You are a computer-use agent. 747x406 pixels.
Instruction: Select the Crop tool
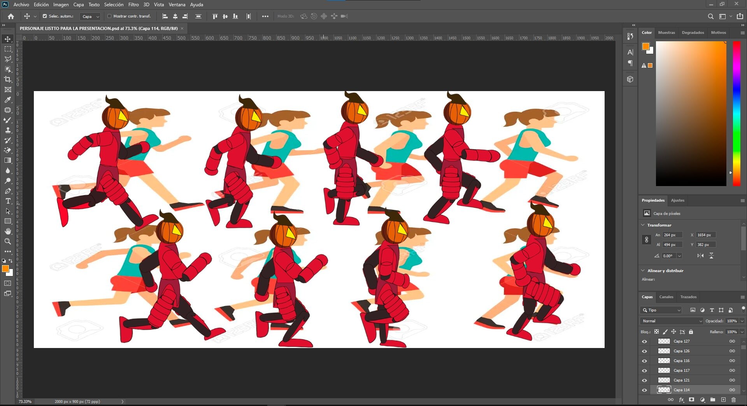point(8,79)
